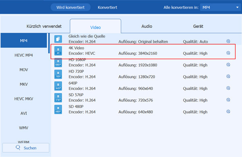Viewport: 242px width, 157px height.
Task: Click Auflösung: 640x480 text
Action: [136, 112]
